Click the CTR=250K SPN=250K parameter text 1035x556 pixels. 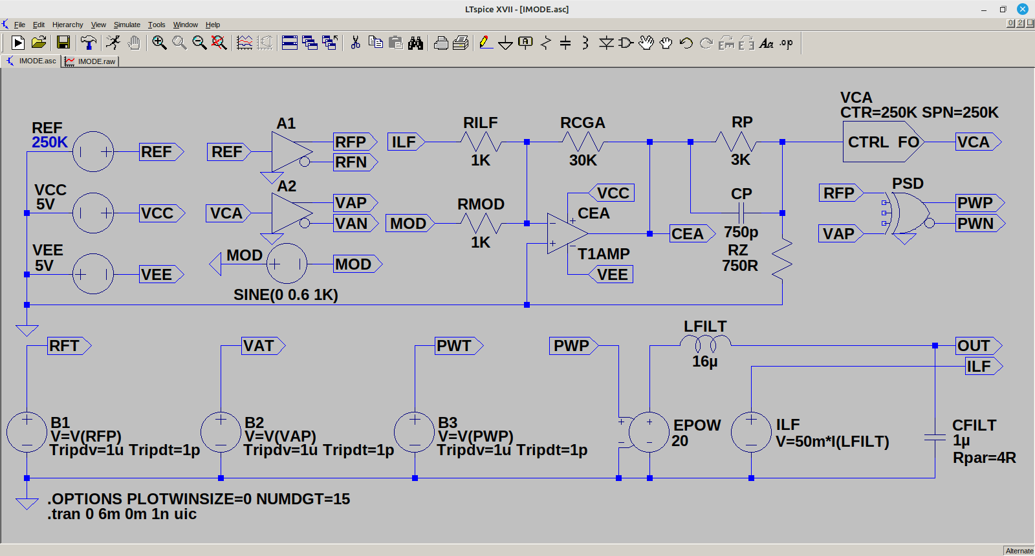pos(919,112)
